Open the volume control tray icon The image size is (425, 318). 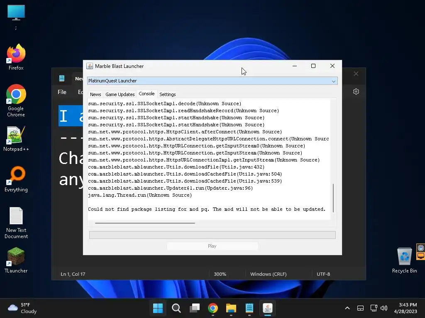(x=384, y=308)
